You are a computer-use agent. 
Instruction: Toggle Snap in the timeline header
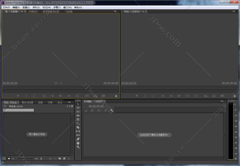tap(92, 111)
